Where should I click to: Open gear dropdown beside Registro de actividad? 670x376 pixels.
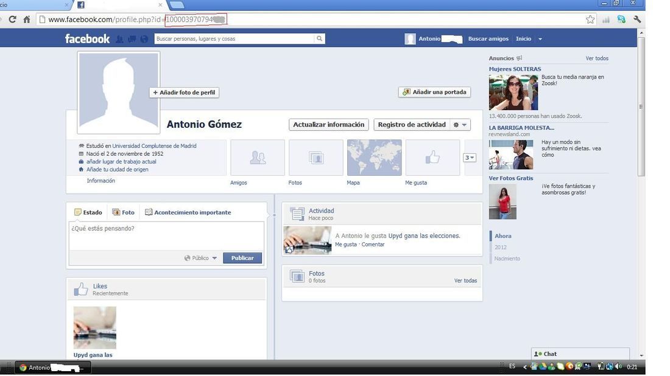point(460,125)
